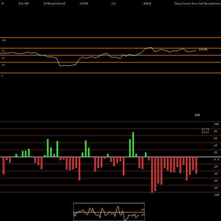Click the '(5,5' parameter text in header

click(114, 4)
